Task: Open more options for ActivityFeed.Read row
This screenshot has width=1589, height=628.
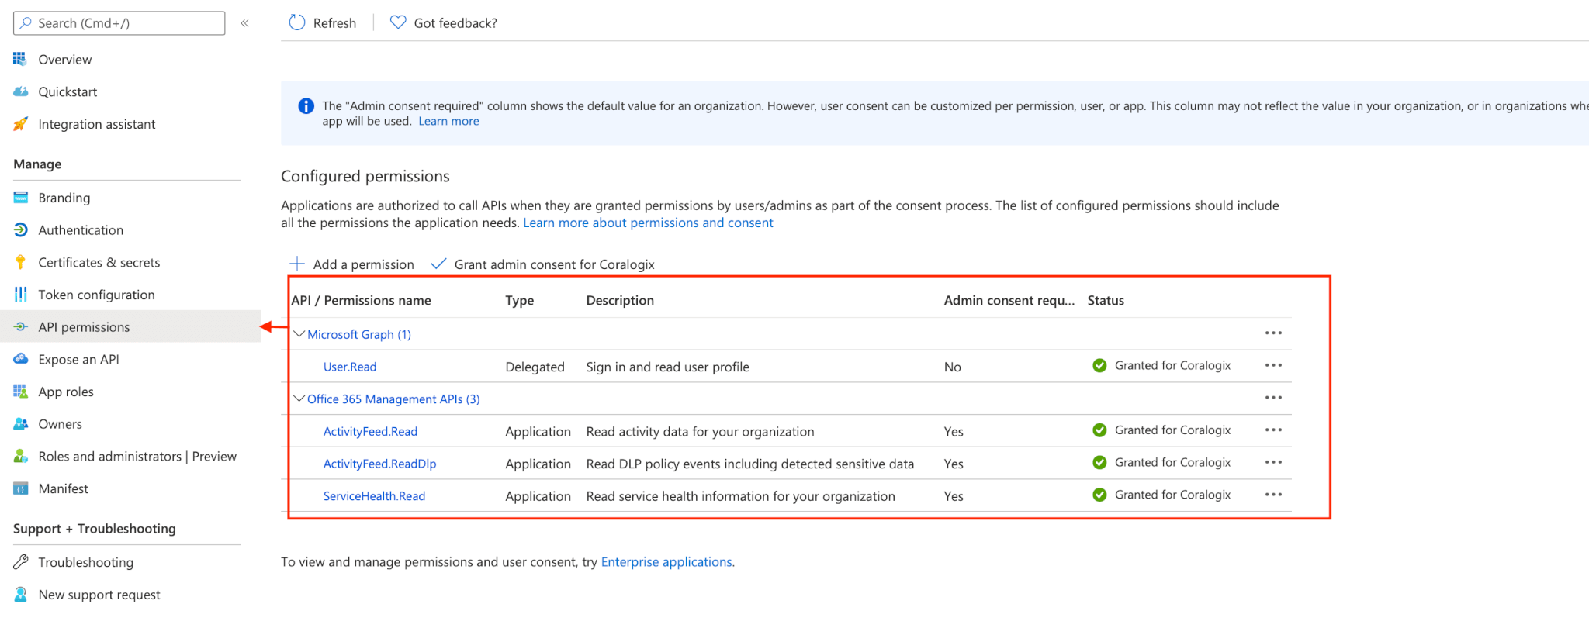Action: pos(1273,430)
